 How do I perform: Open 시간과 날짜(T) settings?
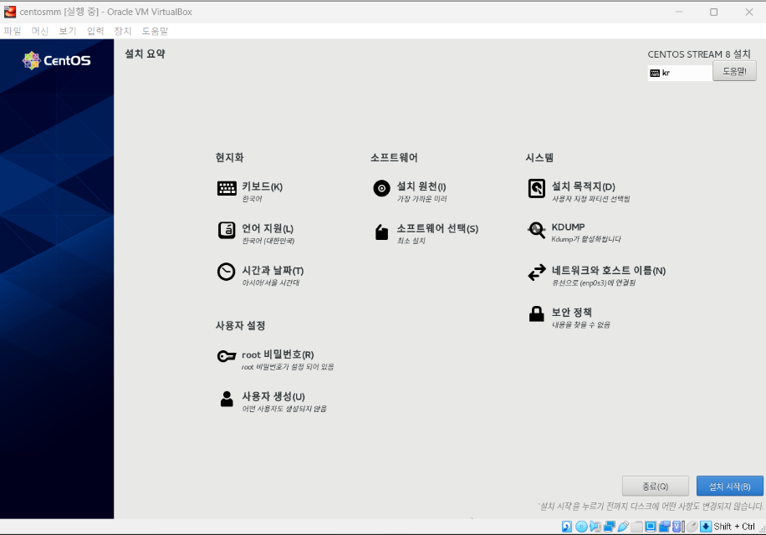273,271
